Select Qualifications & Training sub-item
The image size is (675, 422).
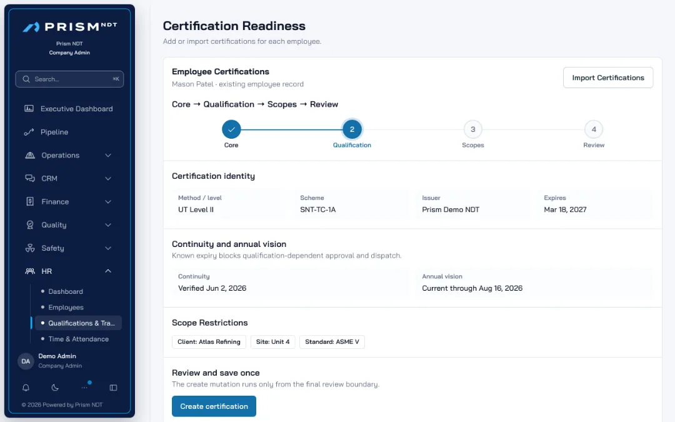click(x=78, y=323)
